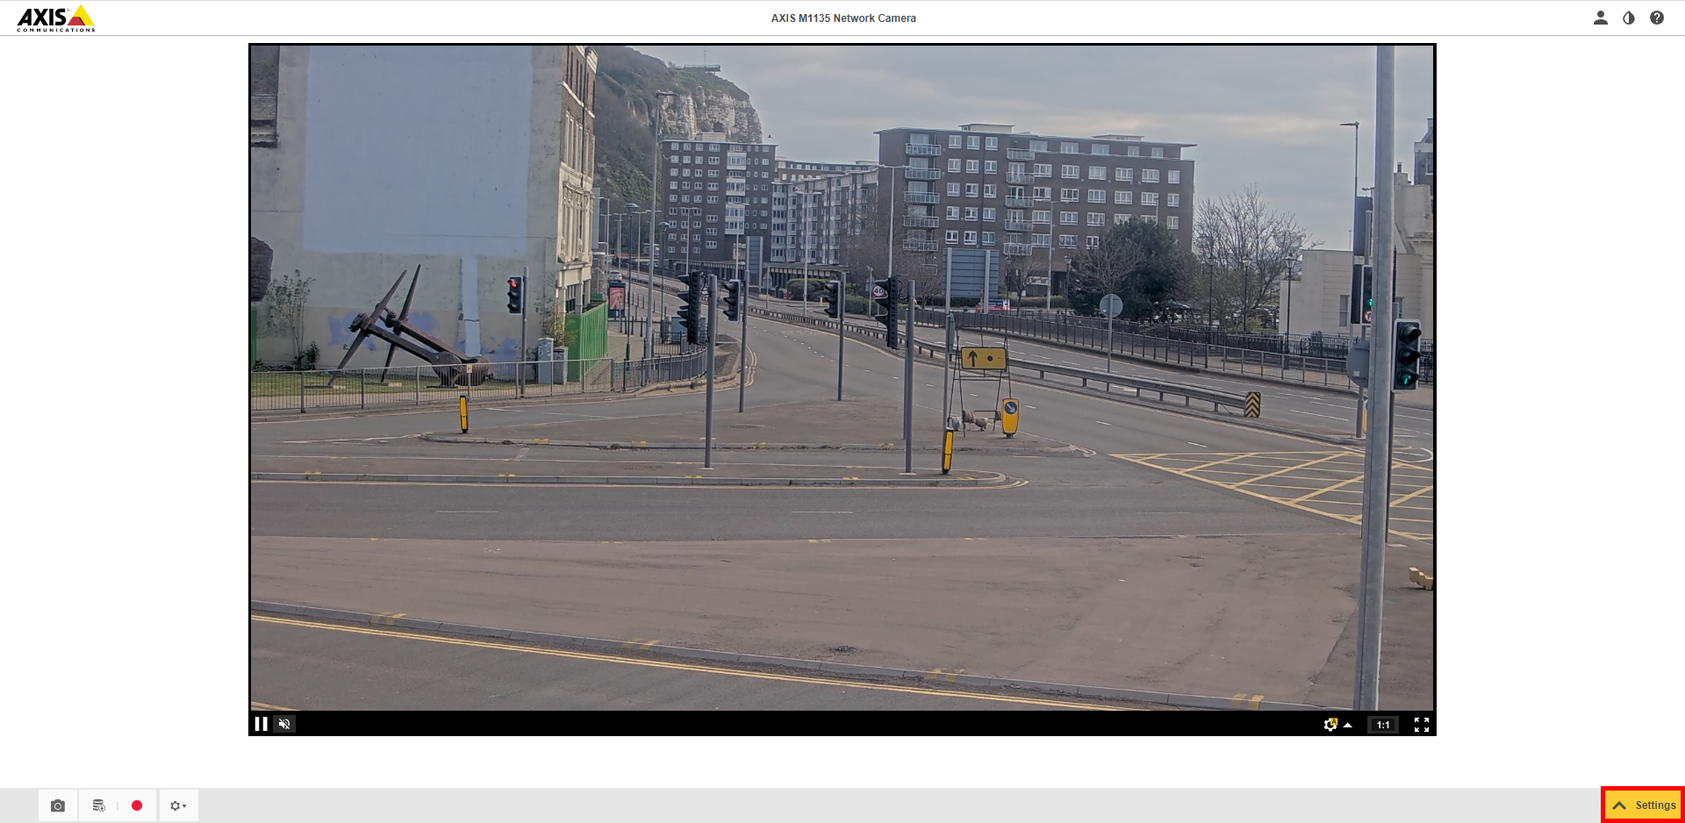
Task: Click the AXIS M1135 Network Camera title
Action: pos(843,18)
